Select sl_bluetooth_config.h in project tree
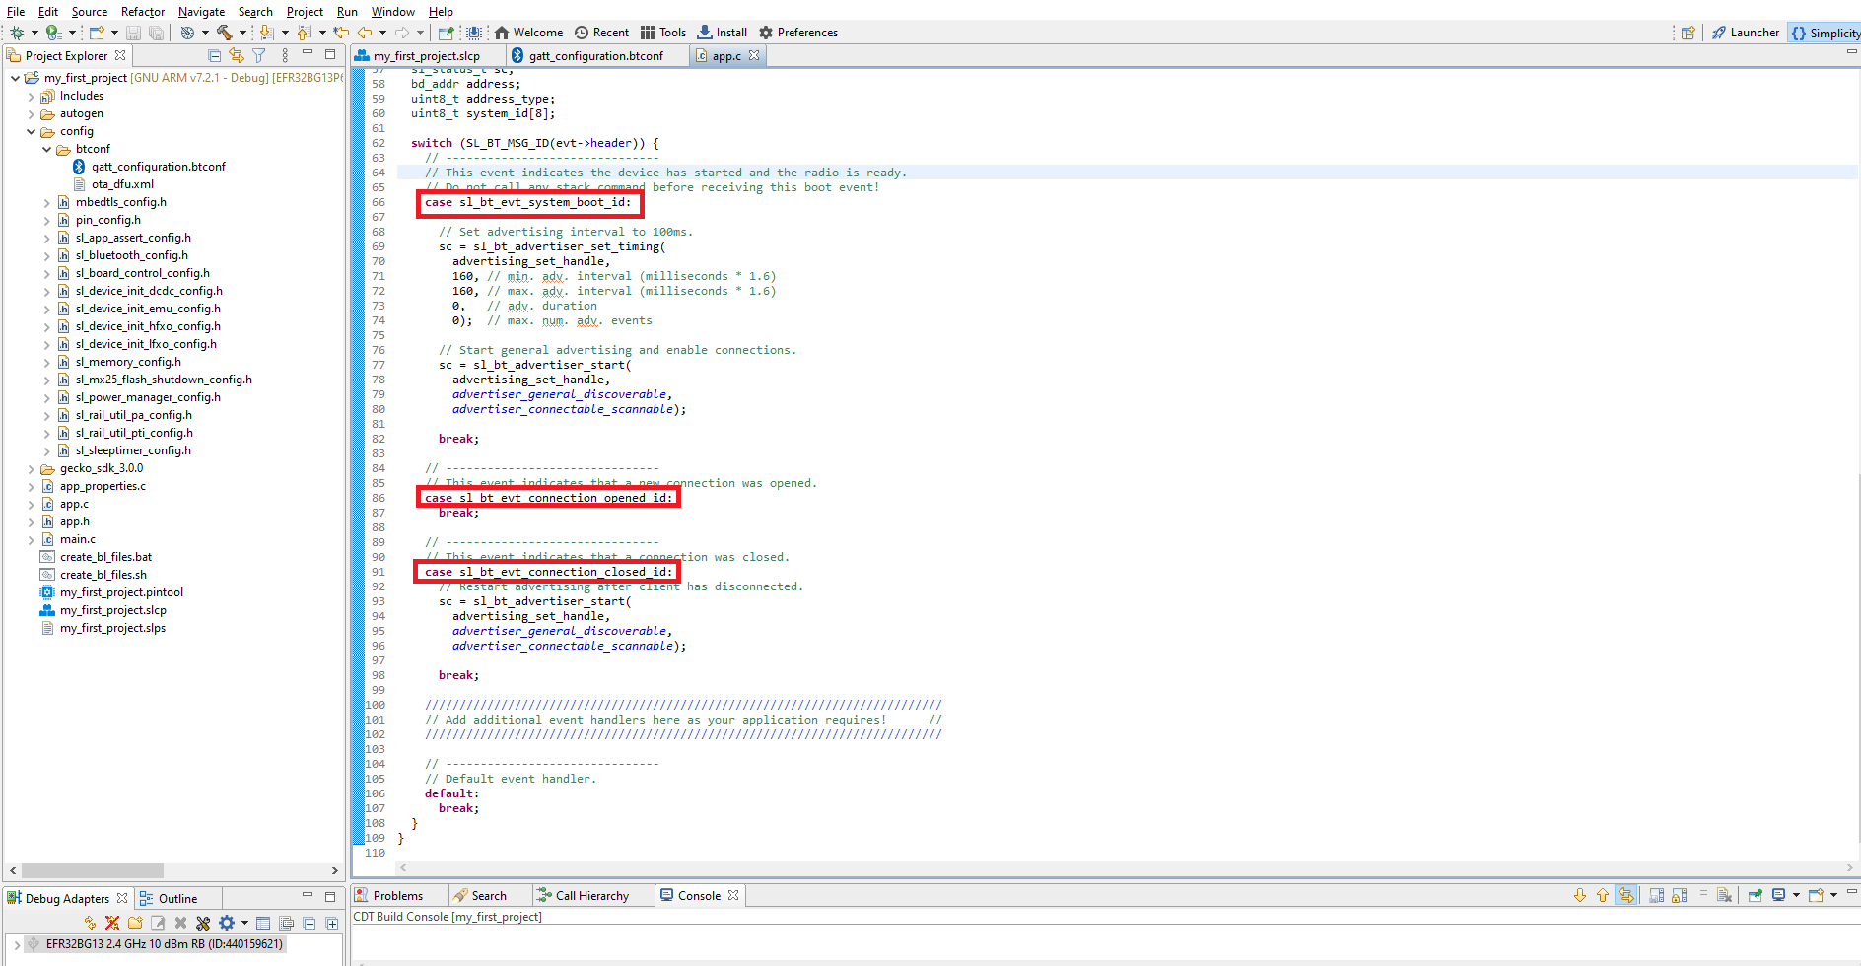The height and width of the screenshot is (966, 1861). tap(123, 255)
